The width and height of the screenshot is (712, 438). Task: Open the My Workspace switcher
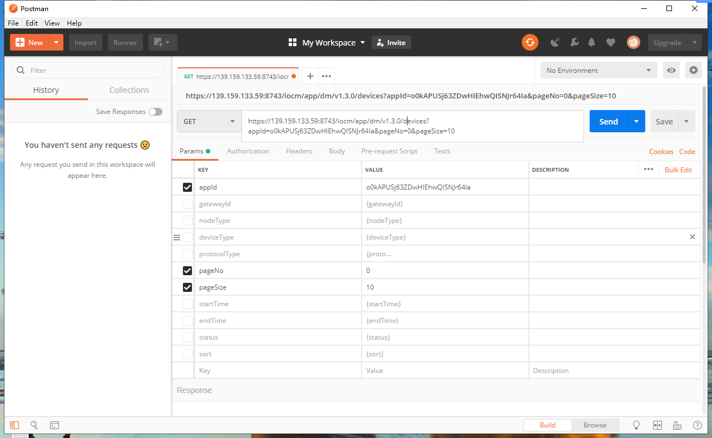[327, 42]
